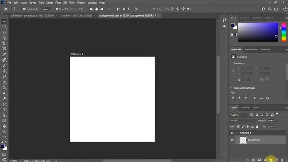Viewport: 288px width, 162px height.
Task: Select the Crop tool
Action: pos(4,43)
